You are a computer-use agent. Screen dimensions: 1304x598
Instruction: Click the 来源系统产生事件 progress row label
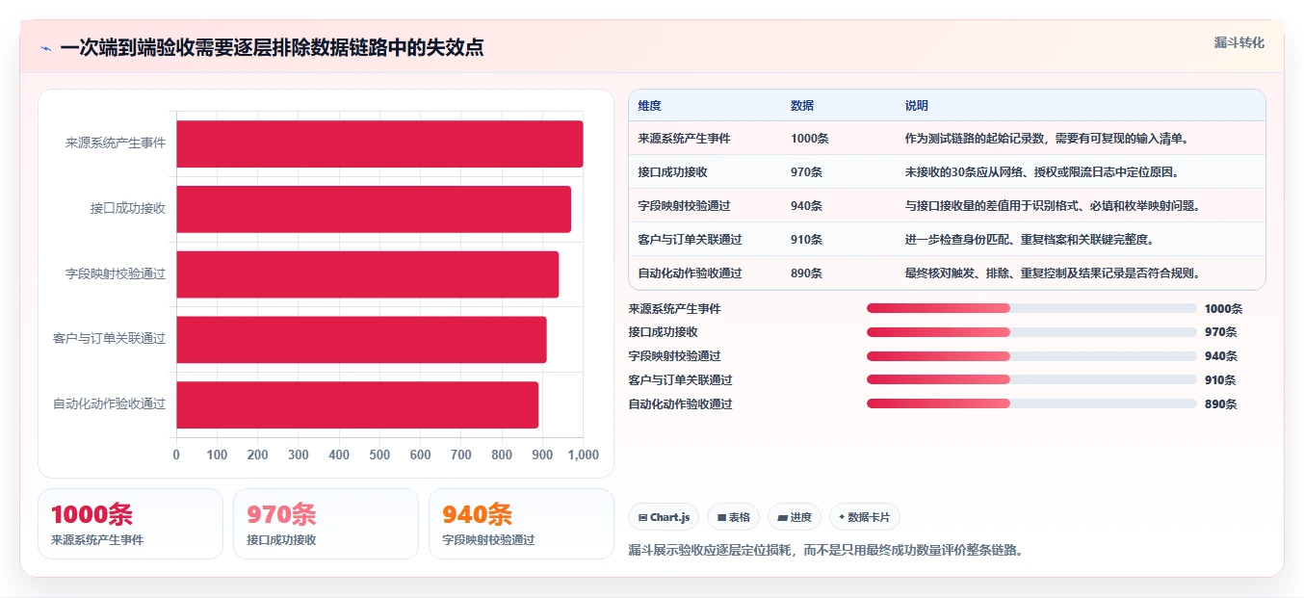[x=674, y=309]
